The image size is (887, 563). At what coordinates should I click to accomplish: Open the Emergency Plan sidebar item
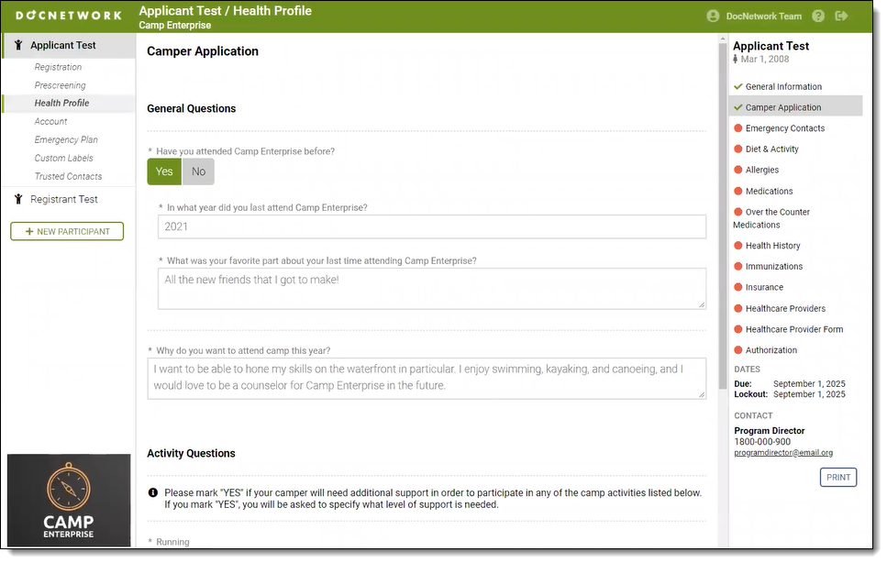pyautogui.click(x=66, y=140)
